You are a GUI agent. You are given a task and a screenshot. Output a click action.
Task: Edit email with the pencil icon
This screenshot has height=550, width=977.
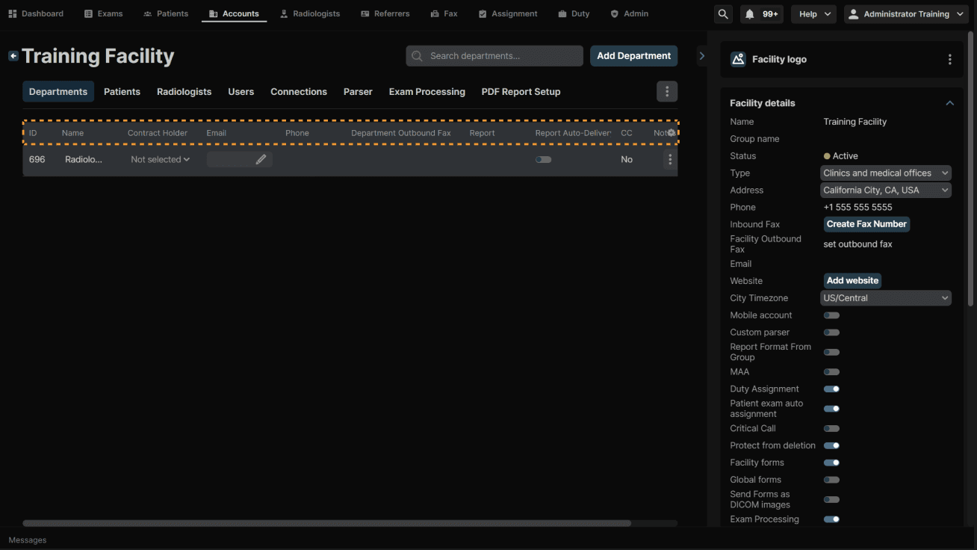coord(261,159)
